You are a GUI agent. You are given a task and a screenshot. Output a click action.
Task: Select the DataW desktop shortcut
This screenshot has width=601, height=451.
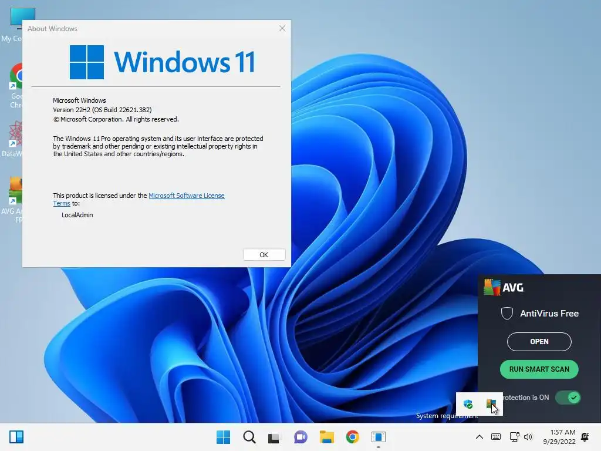tap(12, 139)
